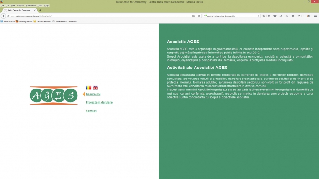Open the bookmarks list clipboard icon
Image resolution: width=319 pixels, height=179 pixels.
[269, 16]
